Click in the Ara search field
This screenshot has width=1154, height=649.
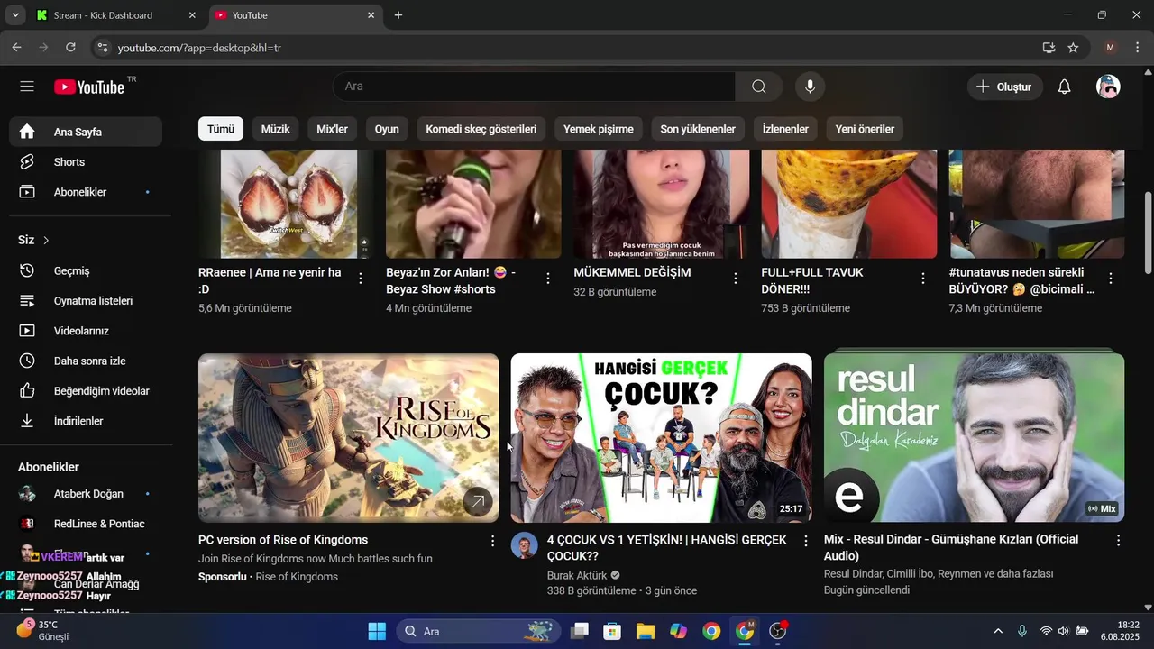(534, 87)
